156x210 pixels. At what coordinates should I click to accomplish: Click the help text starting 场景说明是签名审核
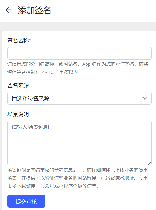[77, 170]
